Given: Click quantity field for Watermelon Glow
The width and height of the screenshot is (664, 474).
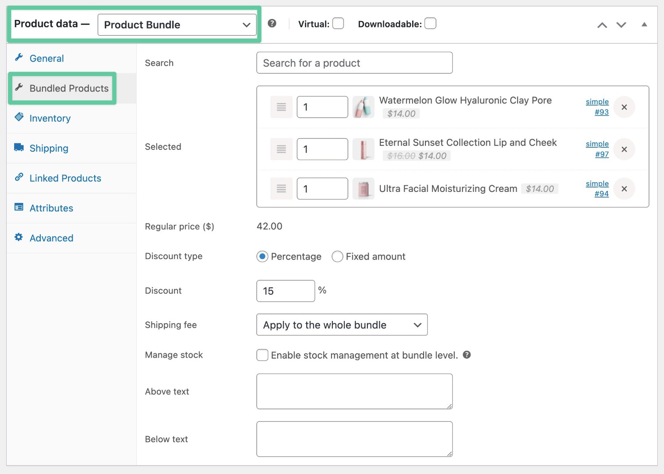Looking at the screenshot, I should (322, 107).
